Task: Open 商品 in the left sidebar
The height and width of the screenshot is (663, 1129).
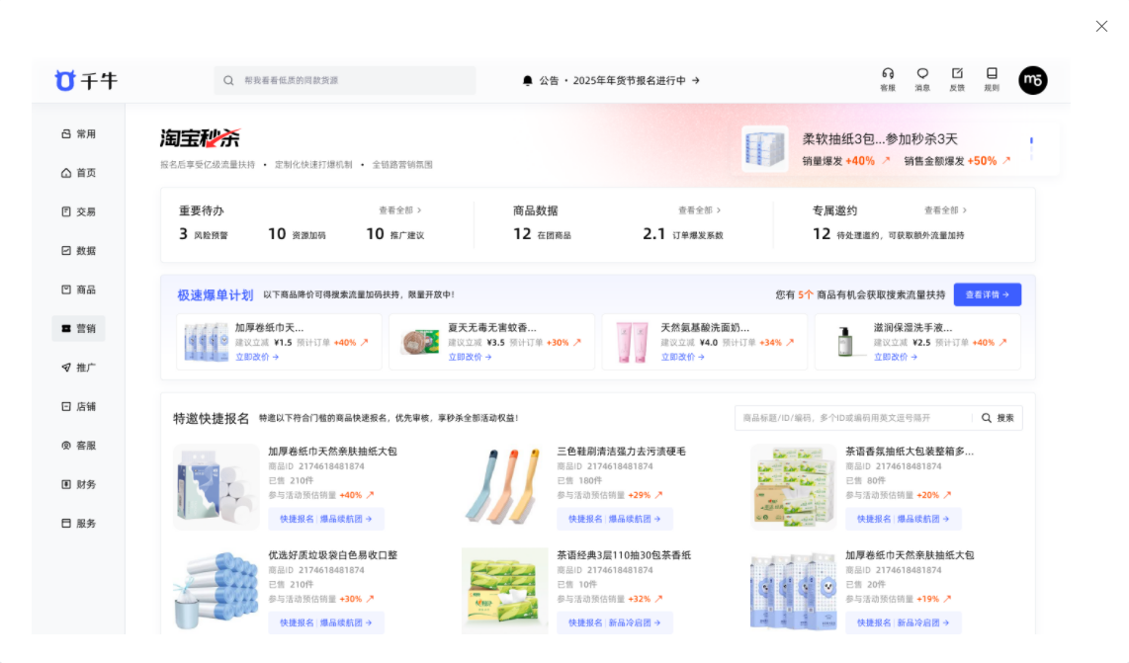Action: pyautogui.click(x=78, y=290)
